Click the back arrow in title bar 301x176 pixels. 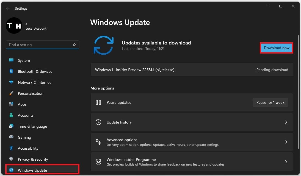8,8
